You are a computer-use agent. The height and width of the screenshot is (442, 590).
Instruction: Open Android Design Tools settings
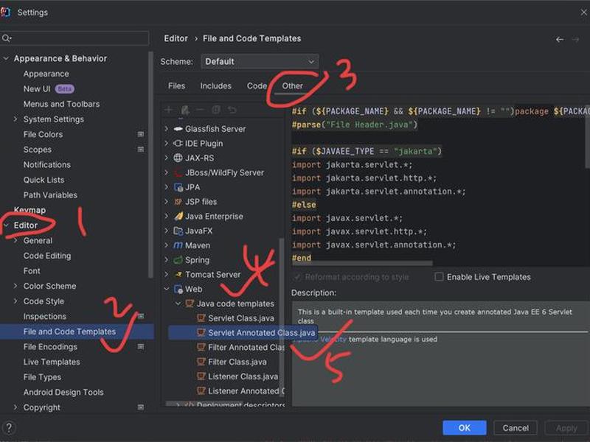63,393
